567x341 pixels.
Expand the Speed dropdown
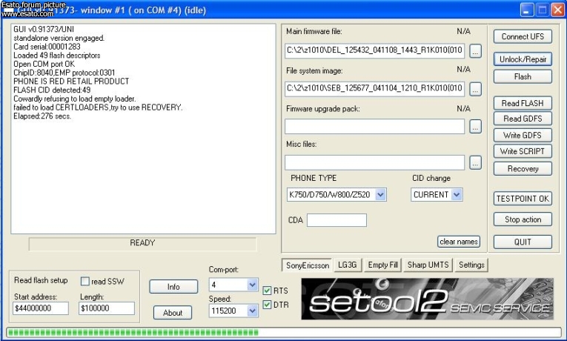click(253, 311)
